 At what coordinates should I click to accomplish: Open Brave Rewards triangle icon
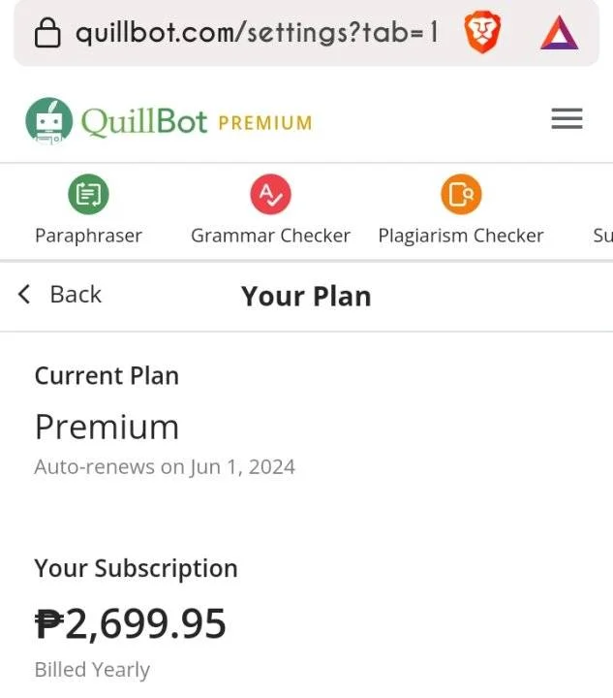click(x=559, y=33)
